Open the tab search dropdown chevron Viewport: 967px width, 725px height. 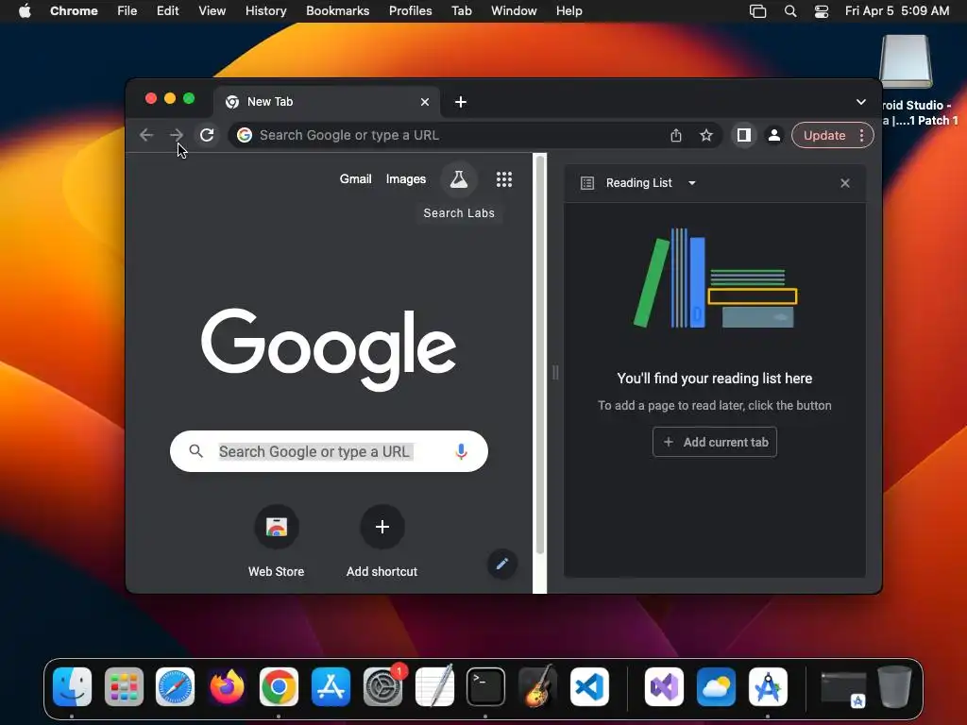point(861,102)
